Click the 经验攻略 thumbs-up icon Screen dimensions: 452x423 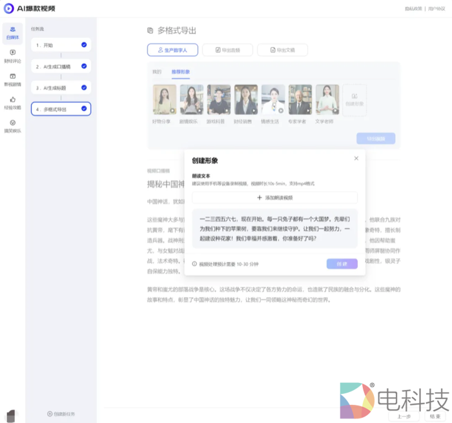(12, 99)
